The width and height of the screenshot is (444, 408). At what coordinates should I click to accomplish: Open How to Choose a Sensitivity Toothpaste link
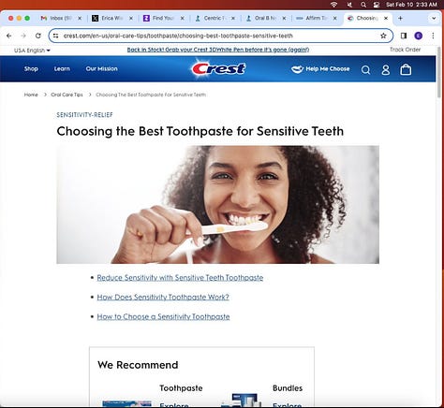(163, 316)
